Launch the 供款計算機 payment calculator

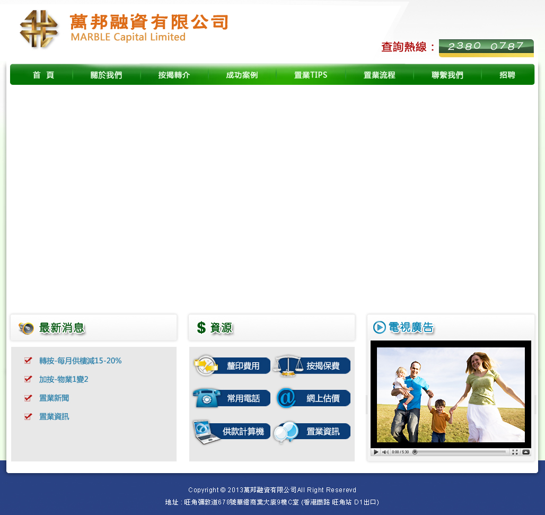point(232,432)
